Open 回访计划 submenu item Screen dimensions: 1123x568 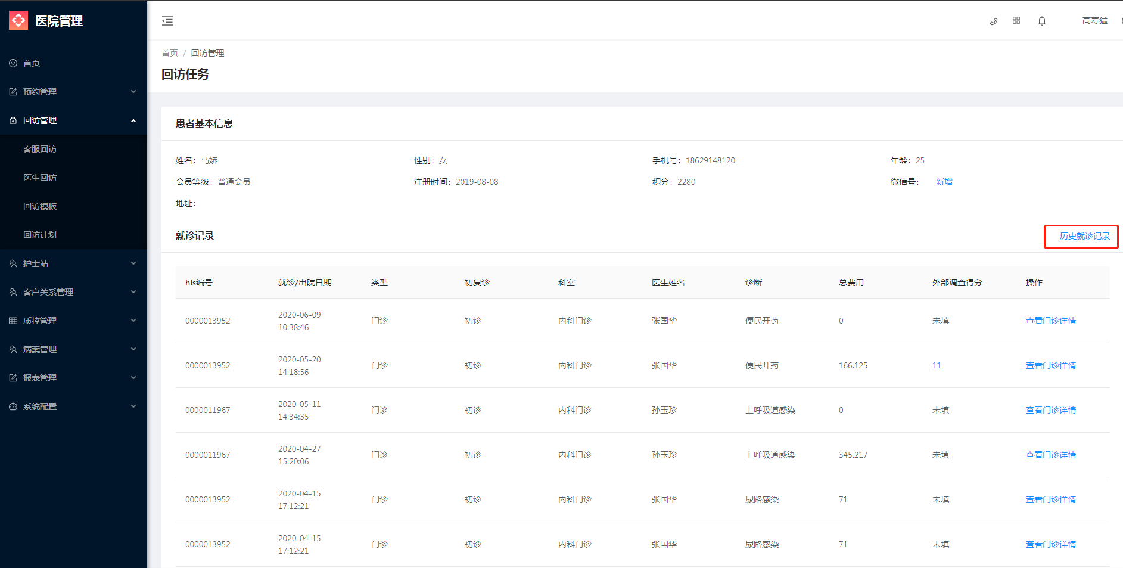40,235
